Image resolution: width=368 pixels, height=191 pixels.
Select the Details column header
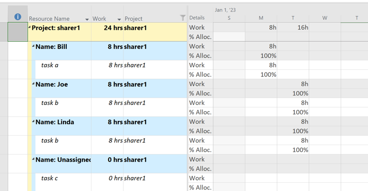click(x=197, y=18)
